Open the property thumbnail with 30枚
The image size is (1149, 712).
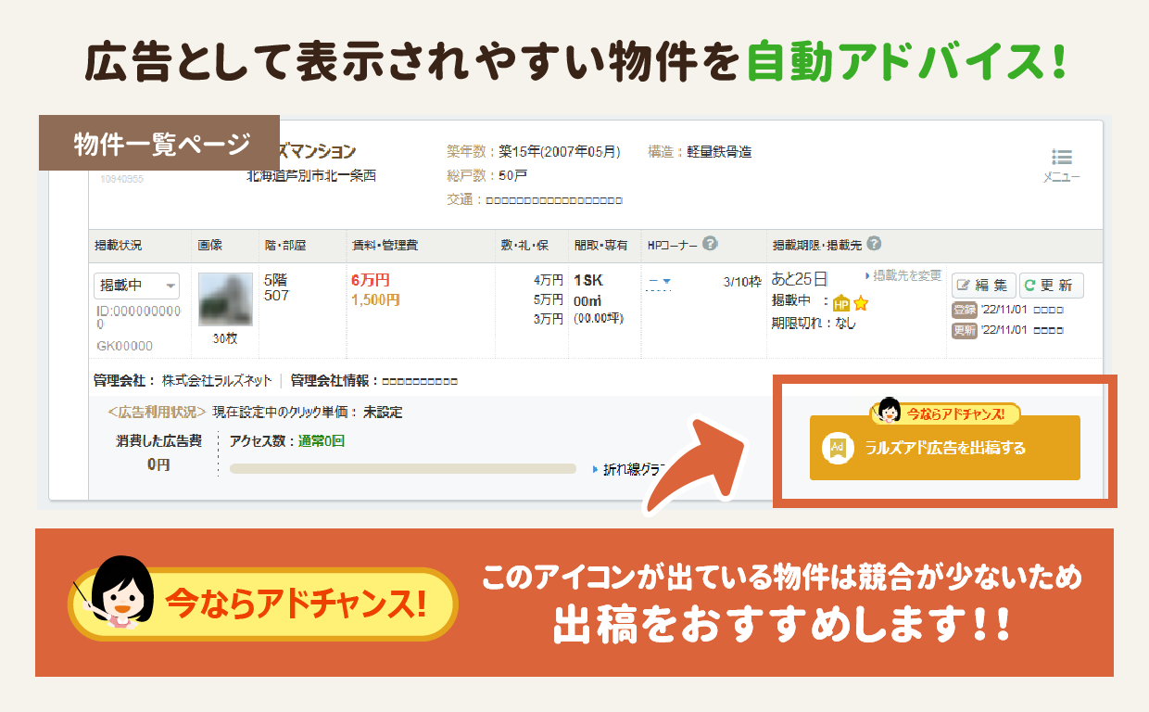[225, 299]
